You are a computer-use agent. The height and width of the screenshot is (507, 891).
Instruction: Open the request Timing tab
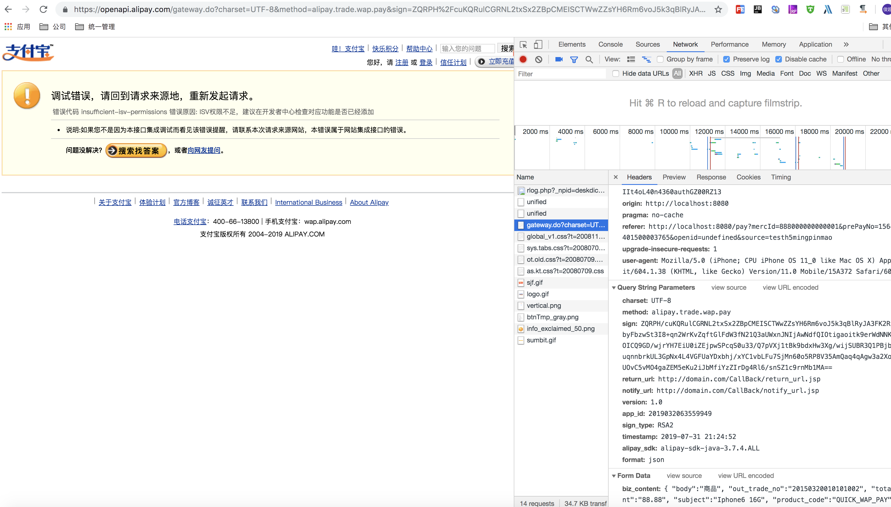tap(781, 177)
